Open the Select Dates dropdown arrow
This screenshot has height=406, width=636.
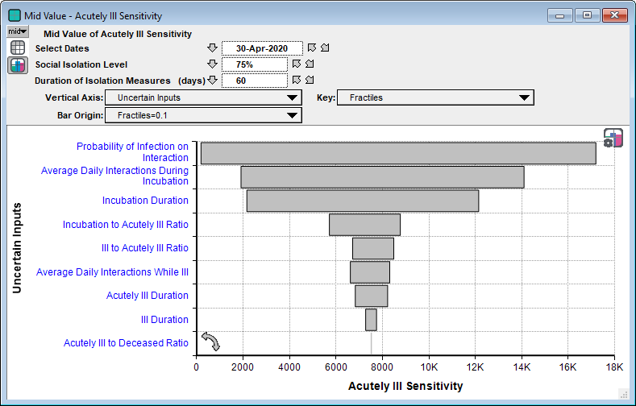point(212,48)
